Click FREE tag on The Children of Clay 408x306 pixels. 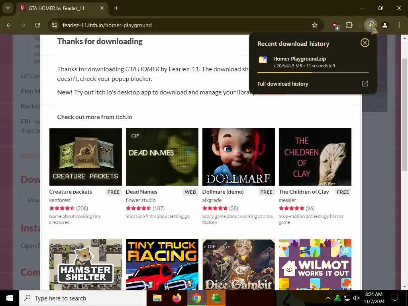click(343, 192)
